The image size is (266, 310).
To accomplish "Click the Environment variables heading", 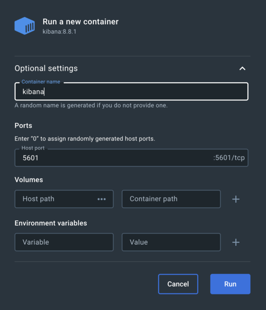I will pyautogui.click(x=51, y=223).
